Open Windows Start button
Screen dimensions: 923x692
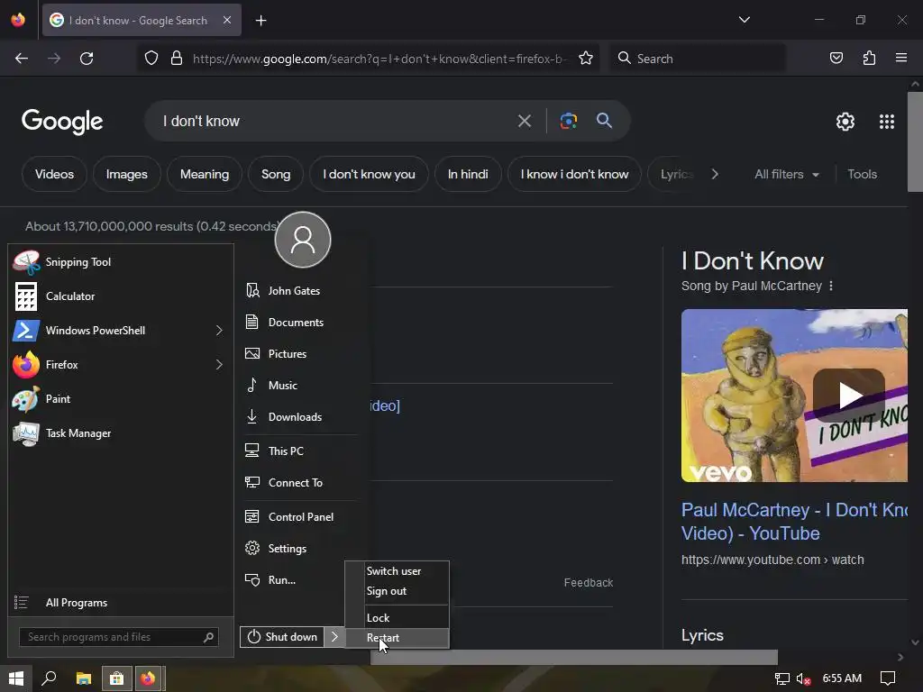16,678
